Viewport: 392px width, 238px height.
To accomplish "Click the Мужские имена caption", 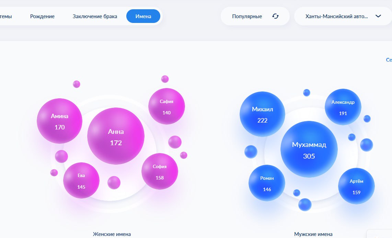I will click(313, 234).
